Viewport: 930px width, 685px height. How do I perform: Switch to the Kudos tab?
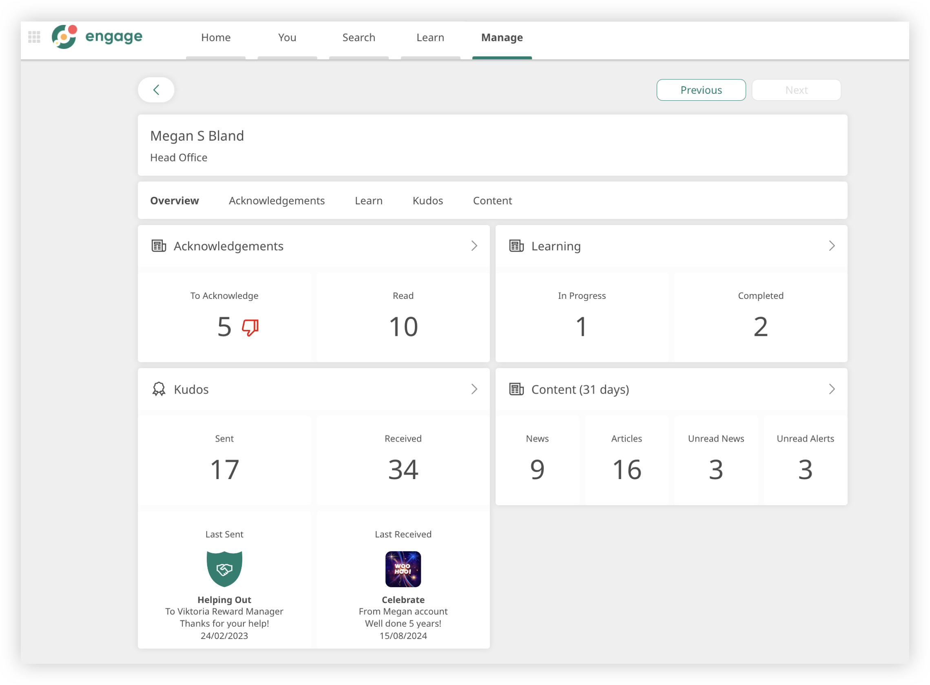[427, 201]
